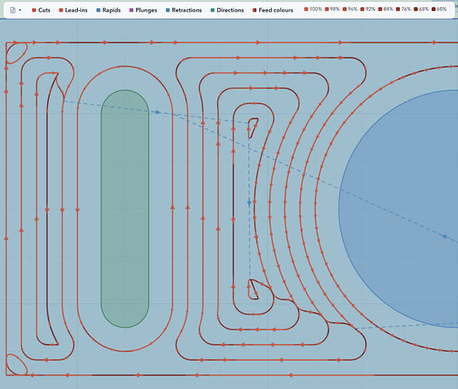Toggle Retractions display
The width and height of the screenshot is (458, 389).
coord(184,10)
